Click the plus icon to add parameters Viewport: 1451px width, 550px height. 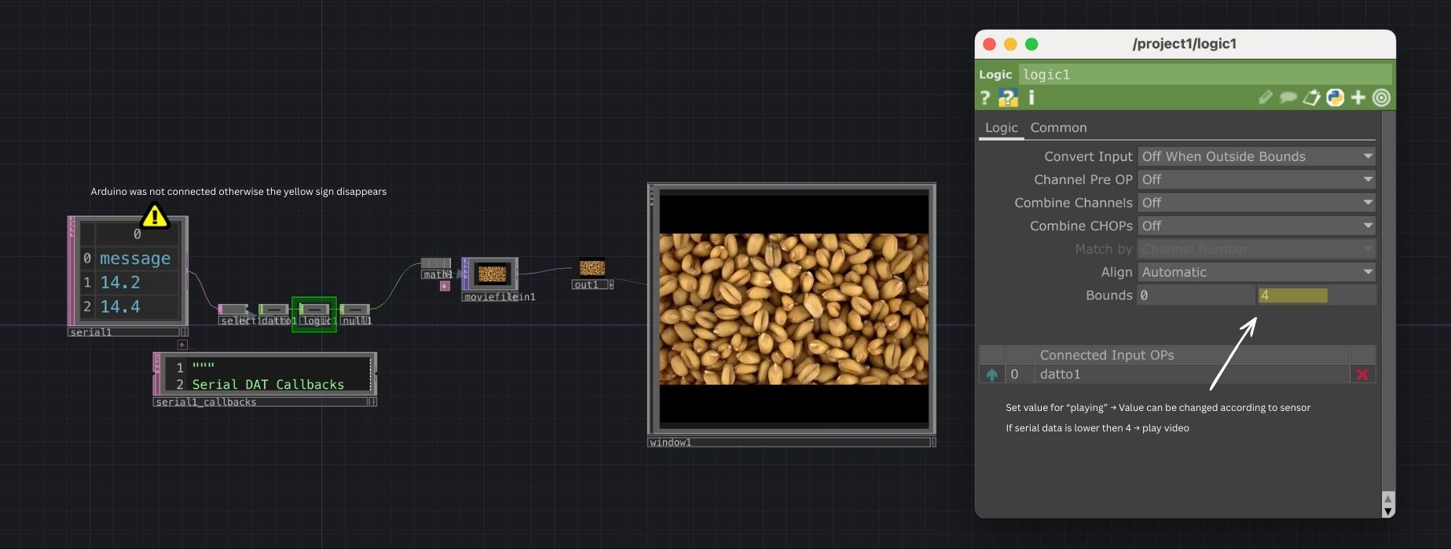tap(1358, 97)
